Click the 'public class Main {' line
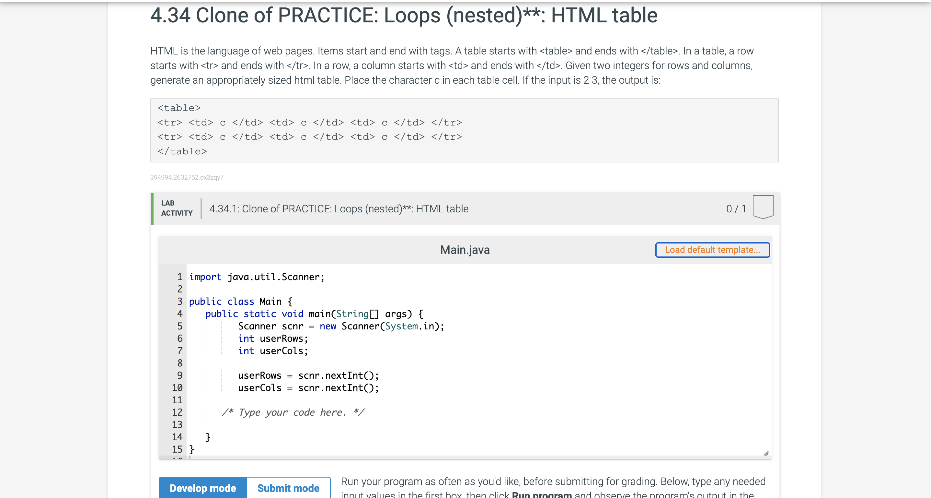931x498 pixels. (241, 302)
